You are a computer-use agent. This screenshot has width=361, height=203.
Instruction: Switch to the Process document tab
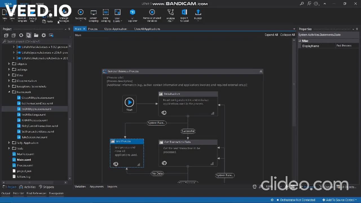pos(93,29)
